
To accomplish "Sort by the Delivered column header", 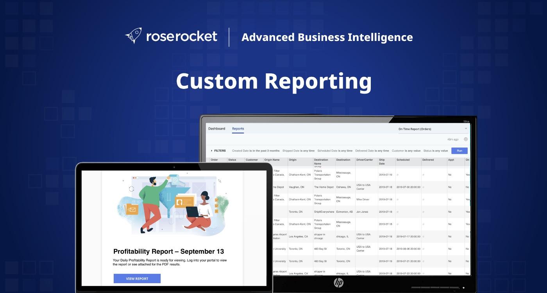I will (x=428, y=160).
